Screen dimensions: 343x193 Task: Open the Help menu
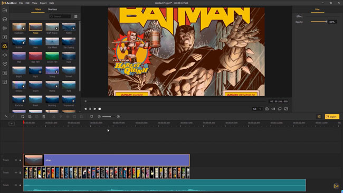(51, 3)
